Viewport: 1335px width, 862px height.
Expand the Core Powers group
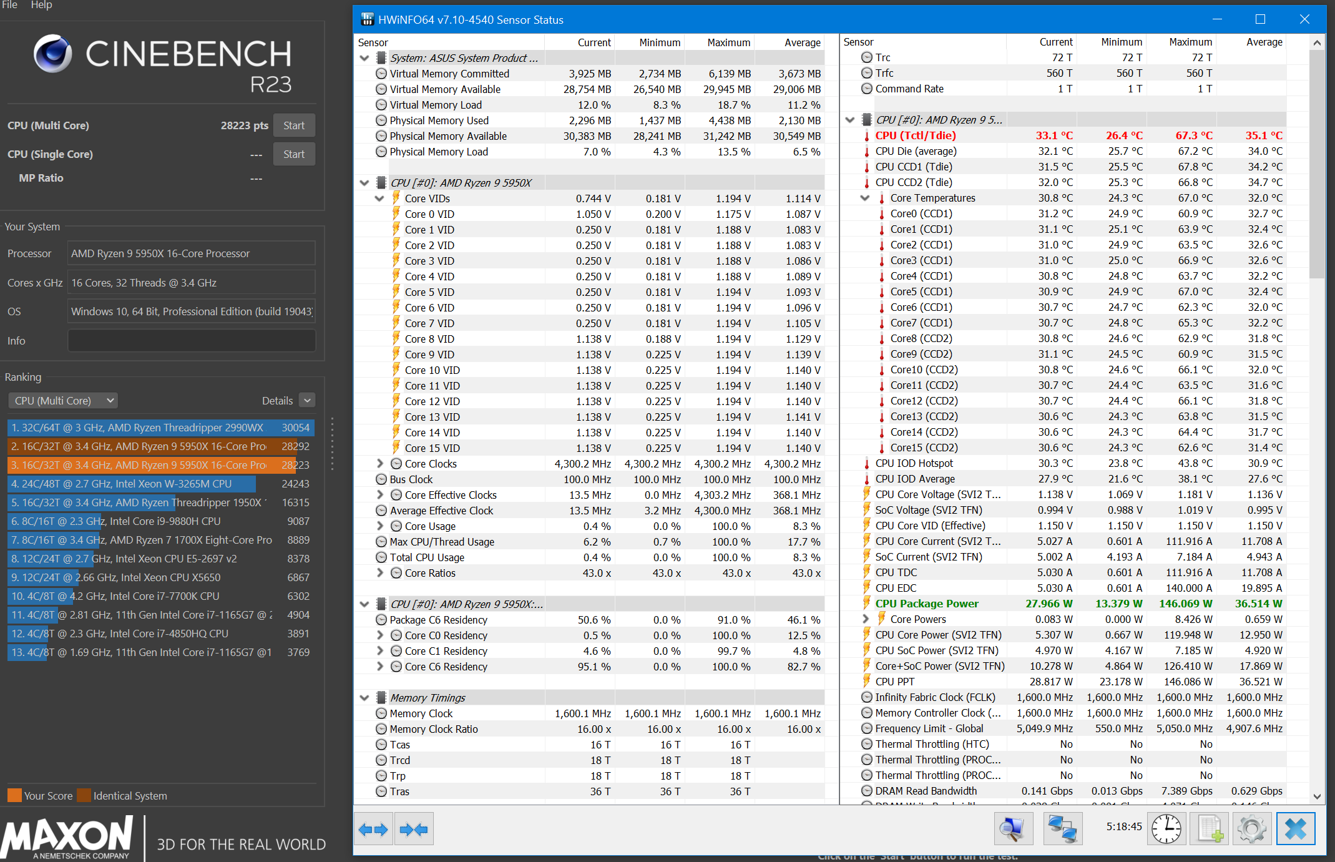[x=866, y=619]
